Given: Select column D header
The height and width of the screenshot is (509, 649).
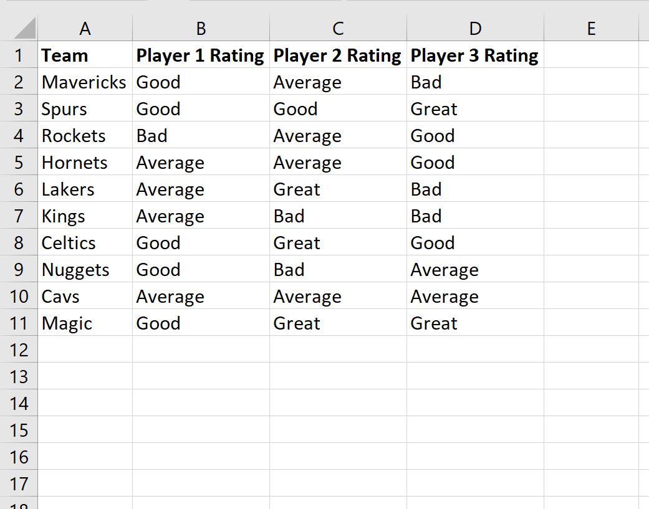Looking at the screenshot, I should tap(475, 29).
